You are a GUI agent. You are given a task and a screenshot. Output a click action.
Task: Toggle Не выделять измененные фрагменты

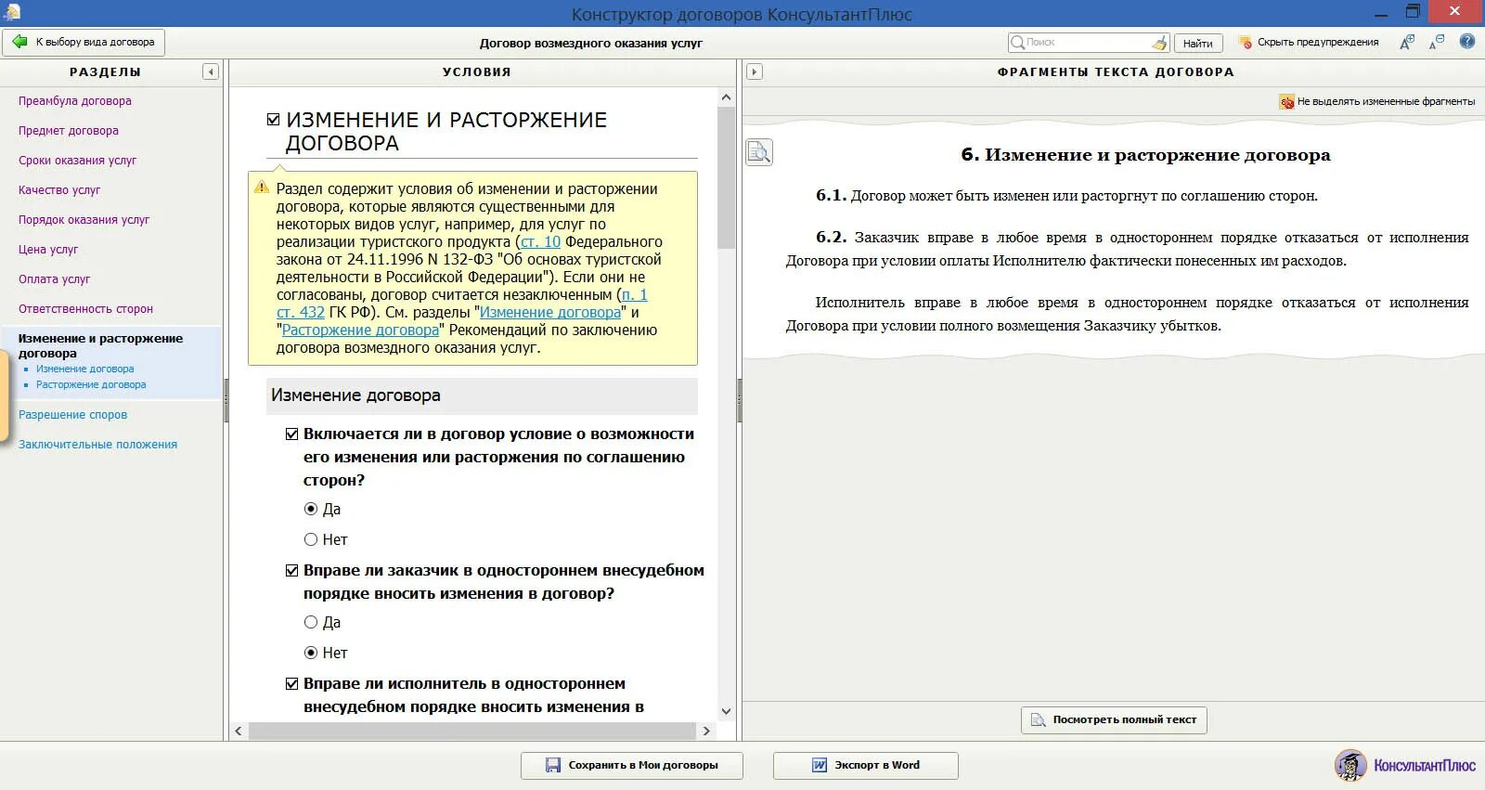pyautogui.click(x=1377, y=102)
